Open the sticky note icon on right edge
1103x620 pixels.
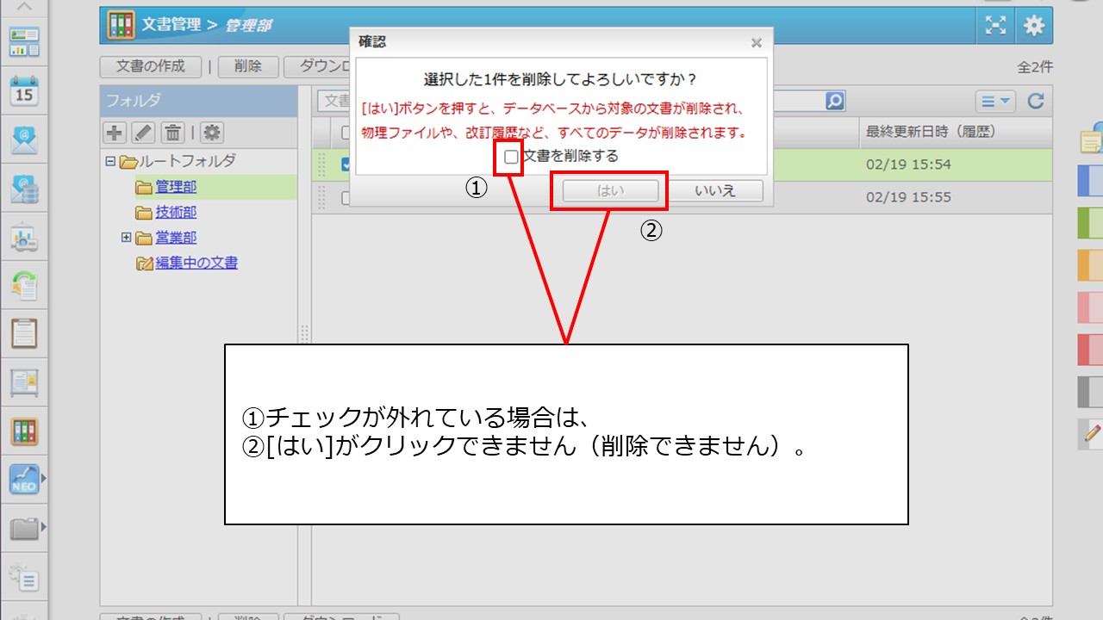coord(1092,139)
